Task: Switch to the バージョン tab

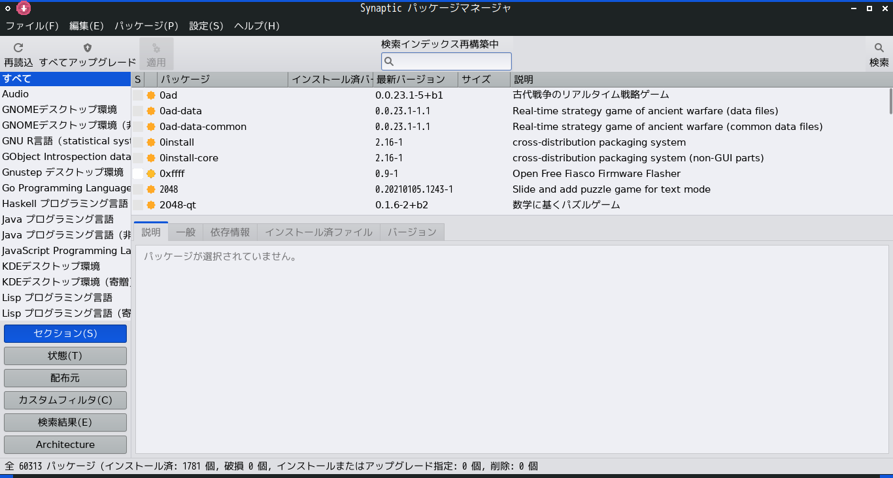Action: coord(413,232)
